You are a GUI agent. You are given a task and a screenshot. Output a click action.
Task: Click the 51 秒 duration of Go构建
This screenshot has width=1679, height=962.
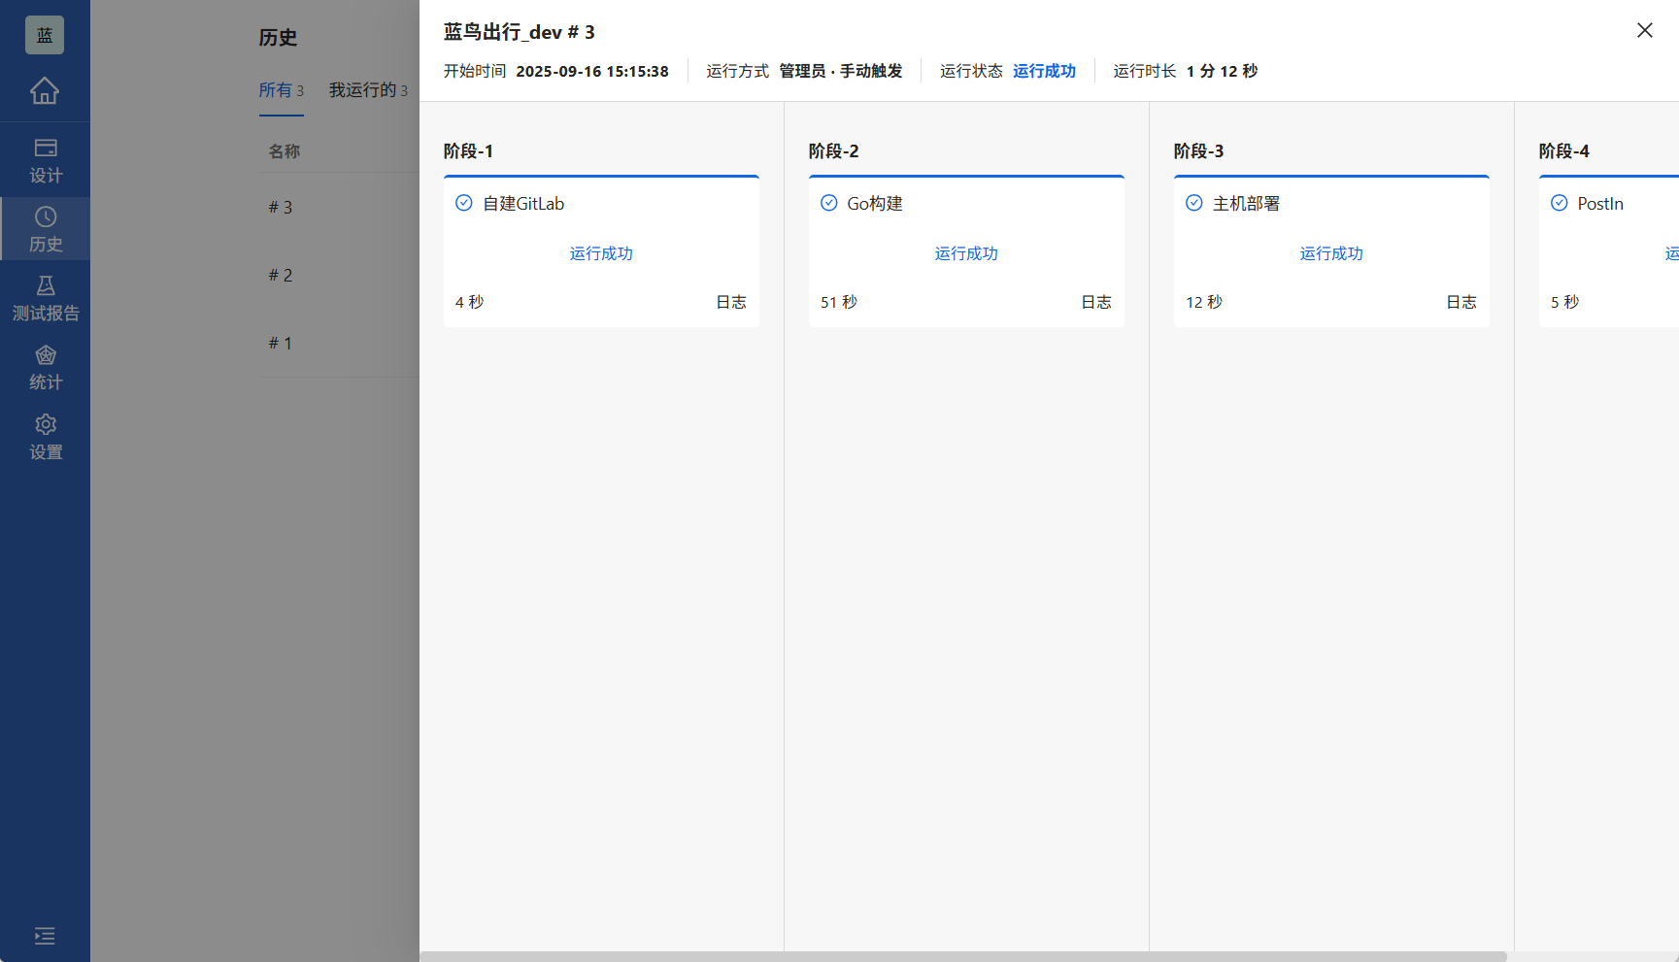839,302
